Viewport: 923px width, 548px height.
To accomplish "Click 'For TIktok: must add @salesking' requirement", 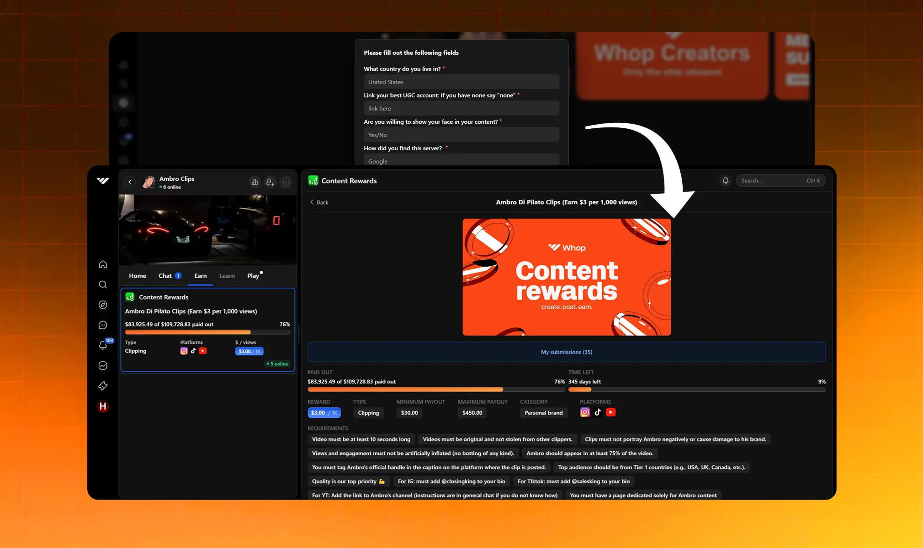I will (x=573, y=481).
